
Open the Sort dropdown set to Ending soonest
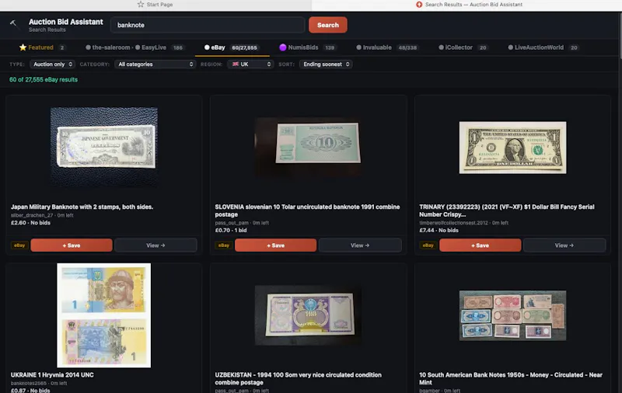click(326, 64)
